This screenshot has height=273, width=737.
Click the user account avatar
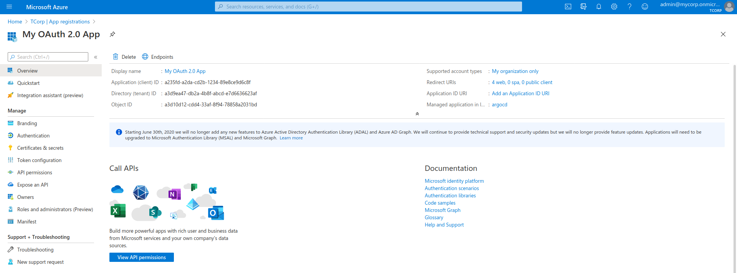tap(729, 7)
